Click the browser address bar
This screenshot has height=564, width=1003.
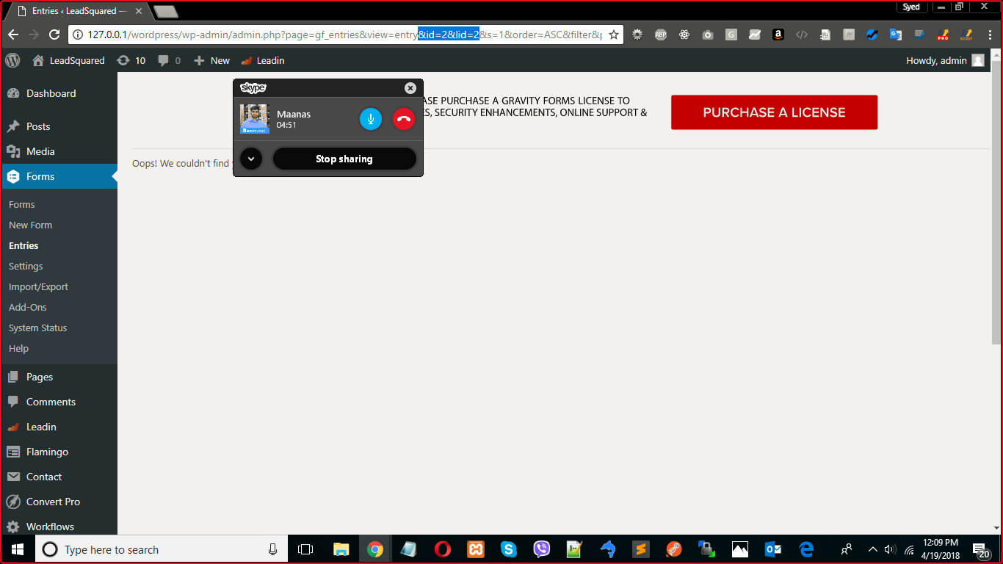click(x=345, y=35)
